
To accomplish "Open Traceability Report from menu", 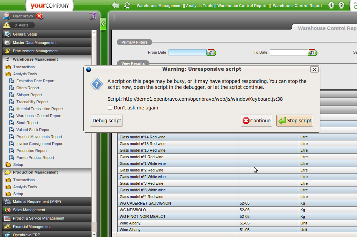I will (x=32, y=102).
